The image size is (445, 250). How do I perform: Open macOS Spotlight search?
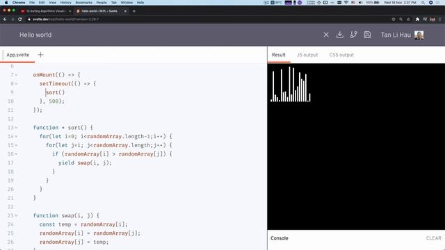(423, 3)
